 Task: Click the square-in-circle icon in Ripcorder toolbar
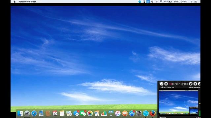195,84
